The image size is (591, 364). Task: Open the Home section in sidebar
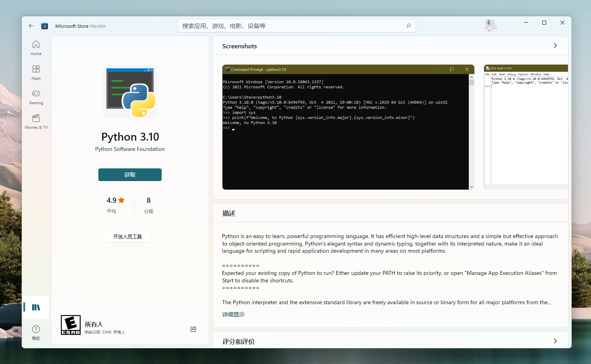36,48
